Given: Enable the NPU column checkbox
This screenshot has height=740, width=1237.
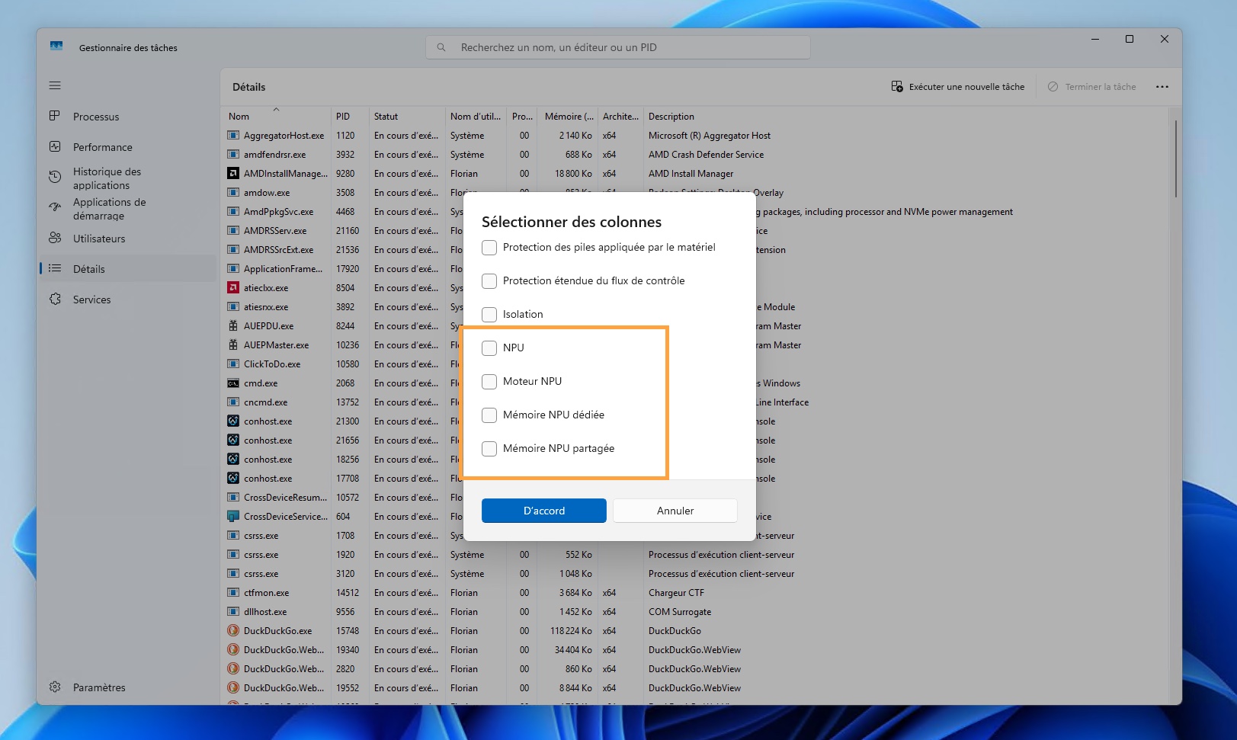Looking at the screenshot, I should [489, 348].
